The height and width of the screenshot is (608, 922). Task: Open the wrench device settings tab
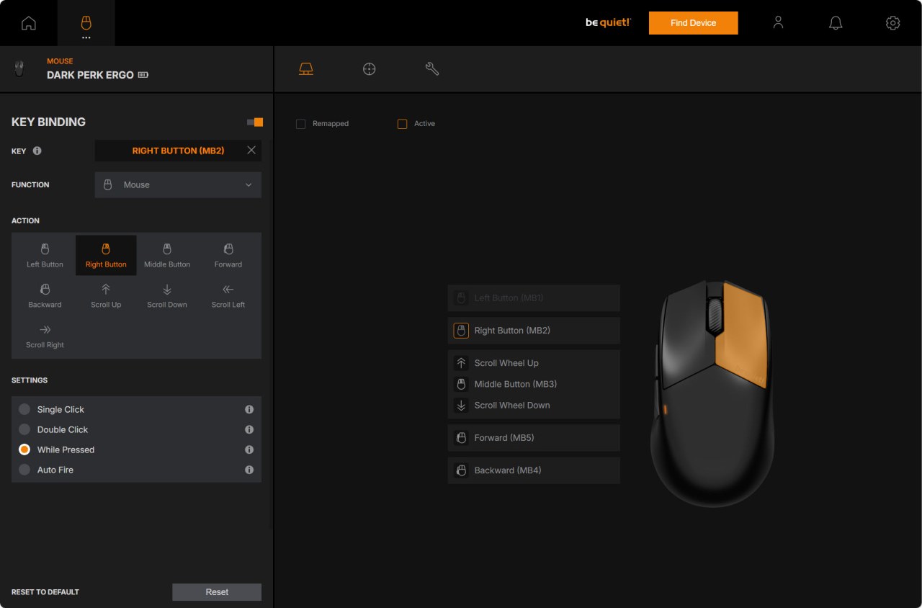coord(432,69)
